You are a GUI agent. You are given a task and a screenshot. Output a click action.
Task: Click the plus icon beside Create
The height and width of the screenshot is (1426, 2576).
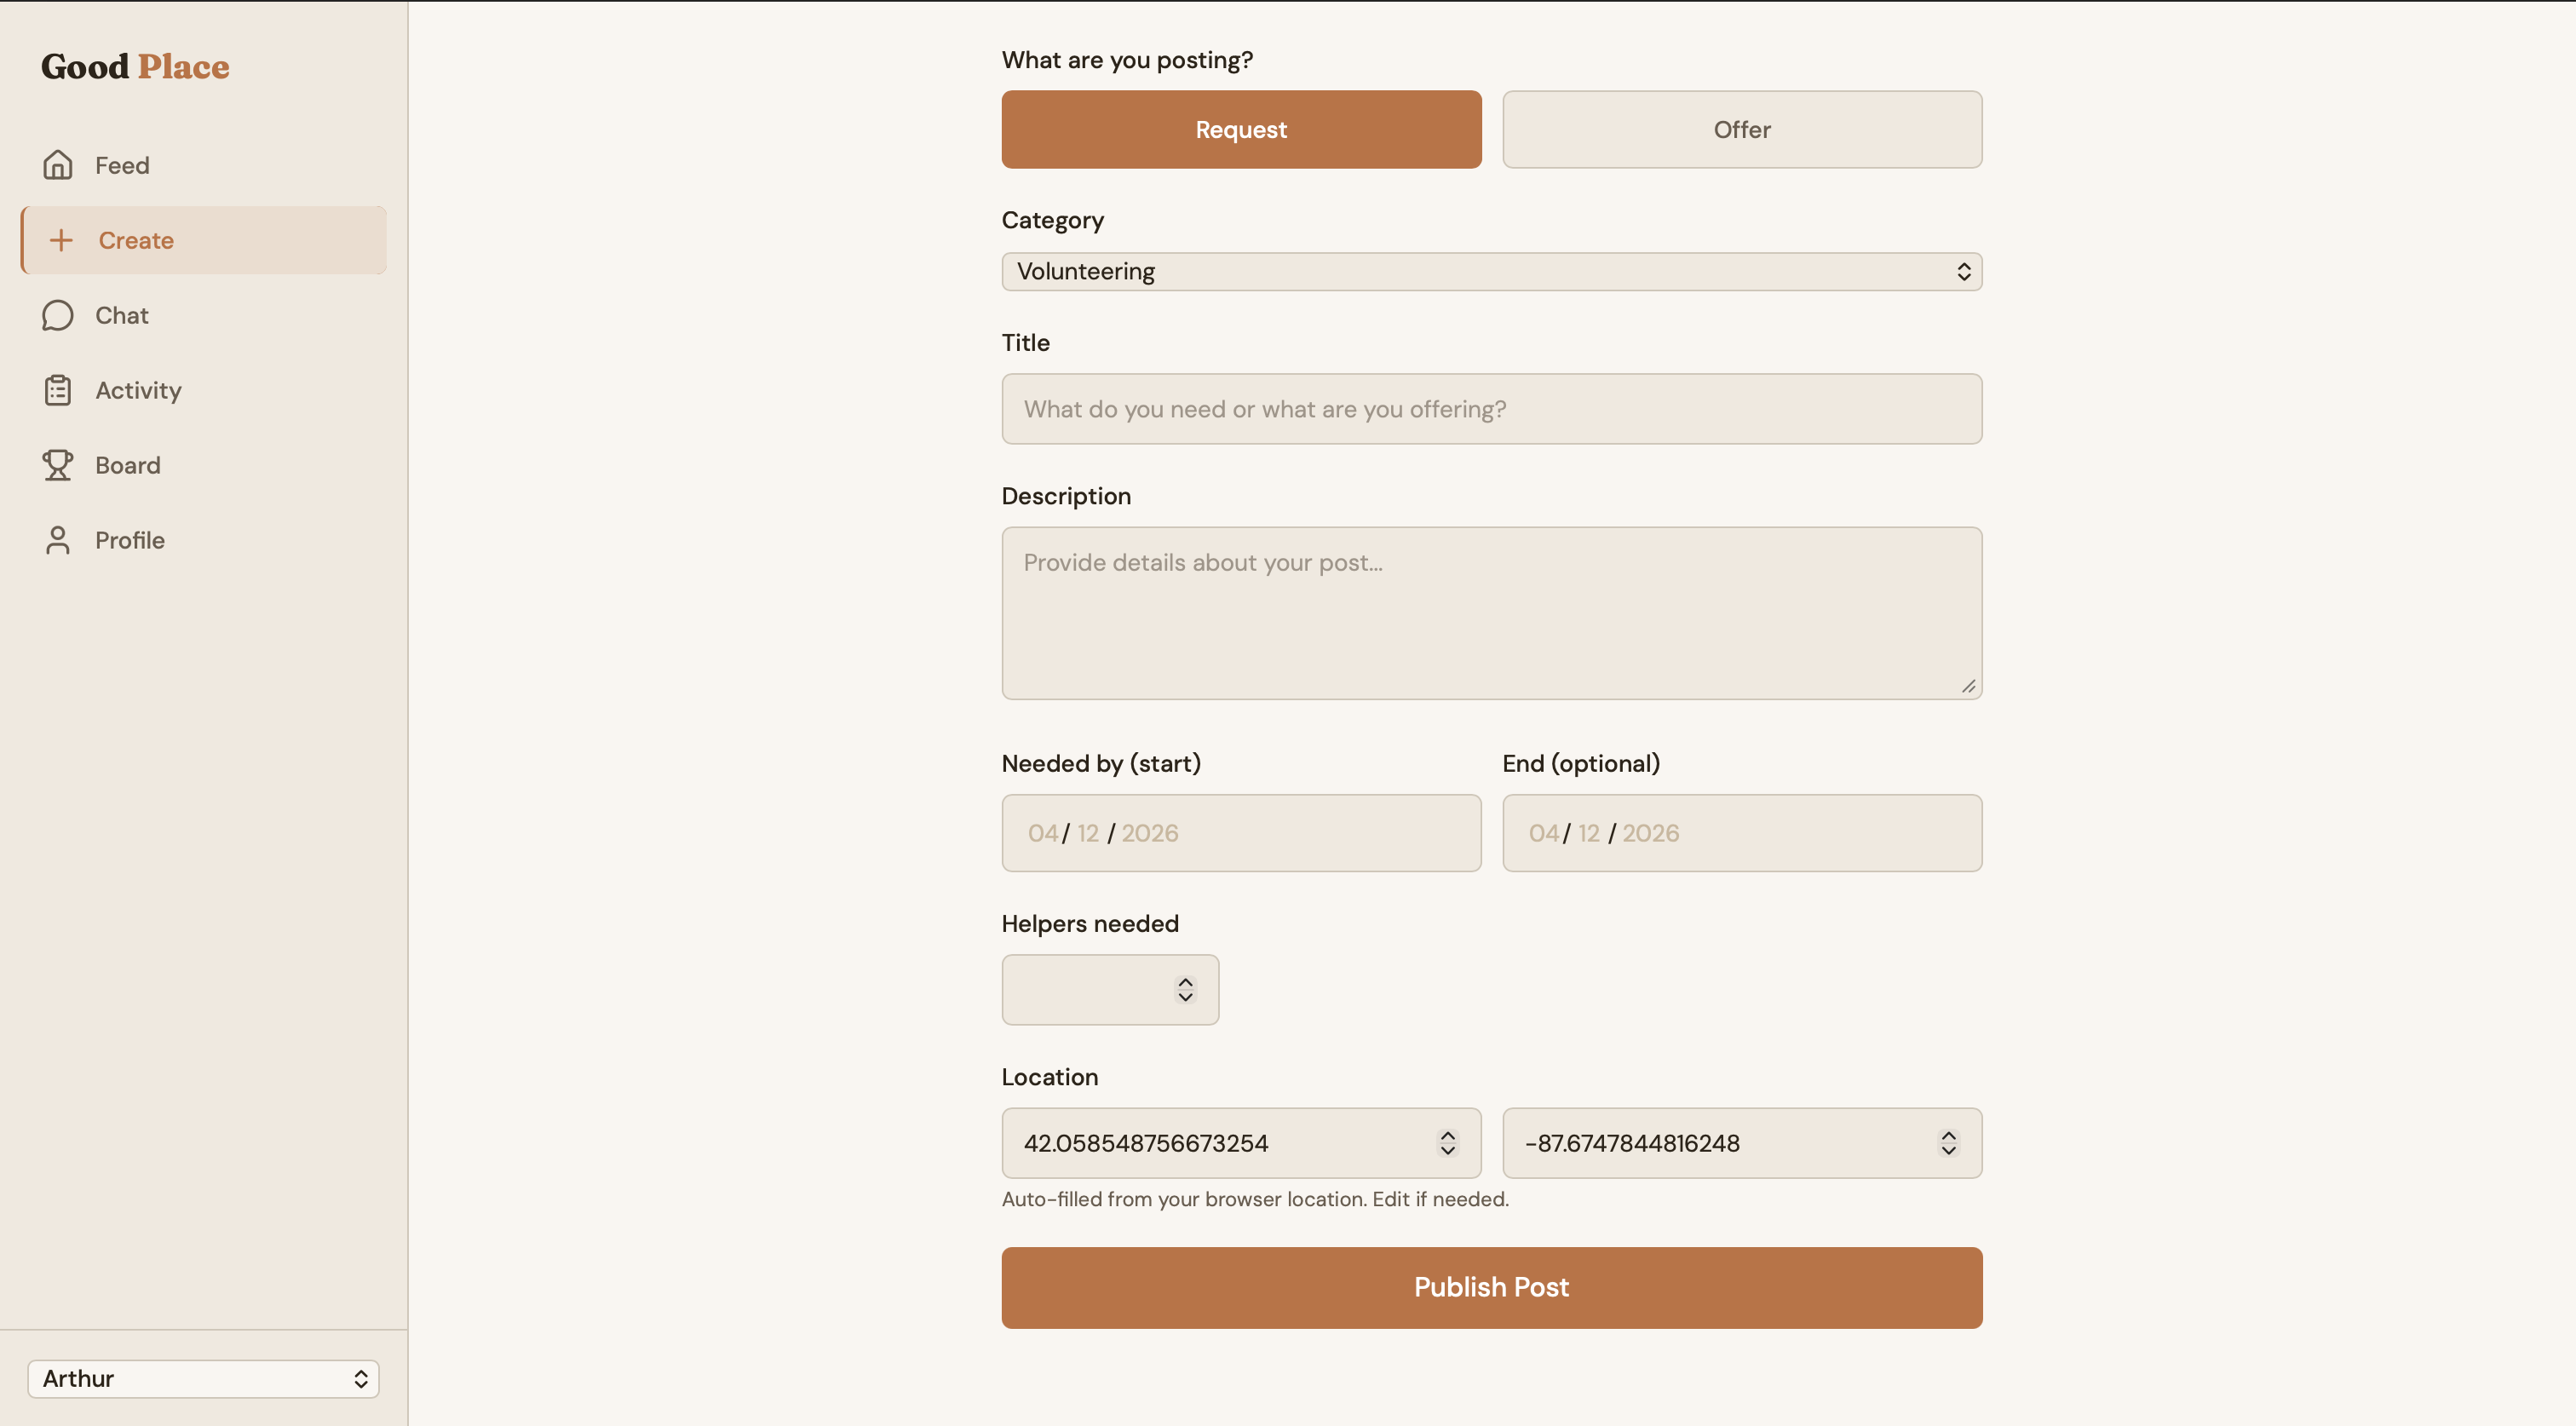coord(61,240)
